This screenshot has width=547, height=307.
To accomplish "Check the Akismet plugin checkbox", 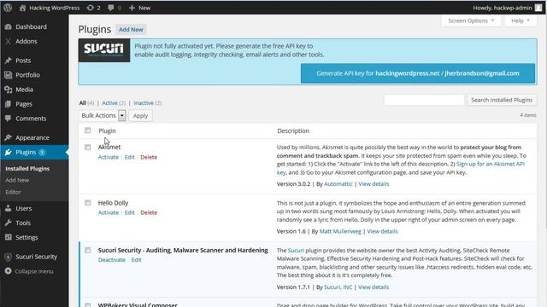I will 87,148.
